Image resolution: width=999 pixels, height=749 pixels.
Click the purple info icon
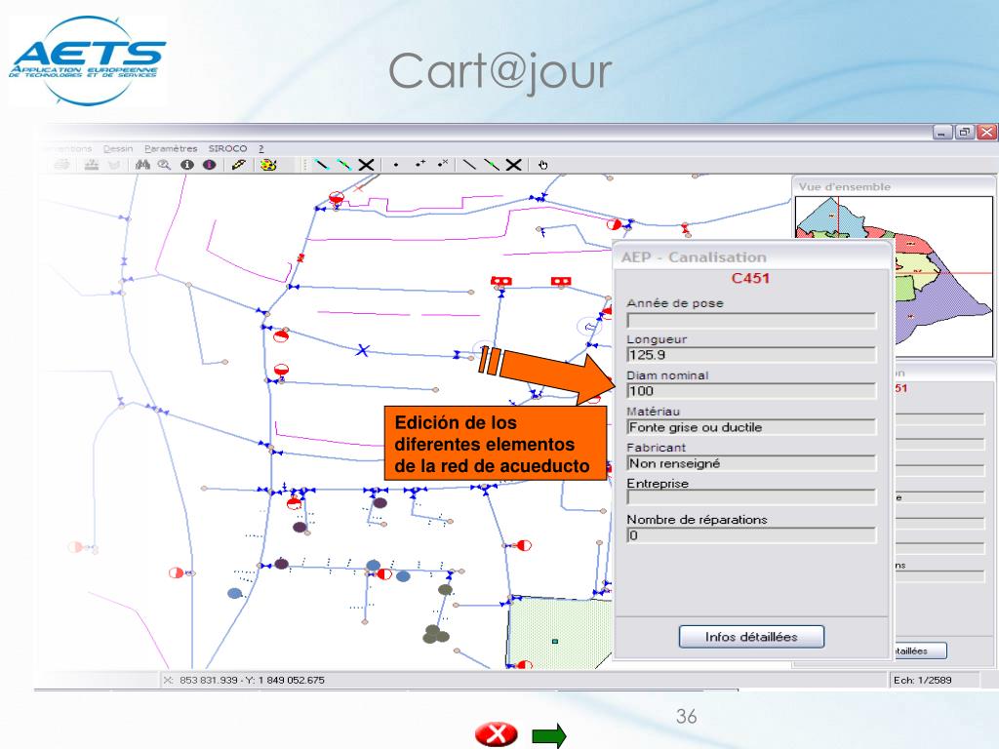[x=209, y=165]
